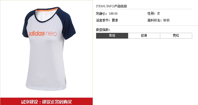Click the 169.00 price value
198x105 pixels.
pyautogui.click(x=113, y=14)
